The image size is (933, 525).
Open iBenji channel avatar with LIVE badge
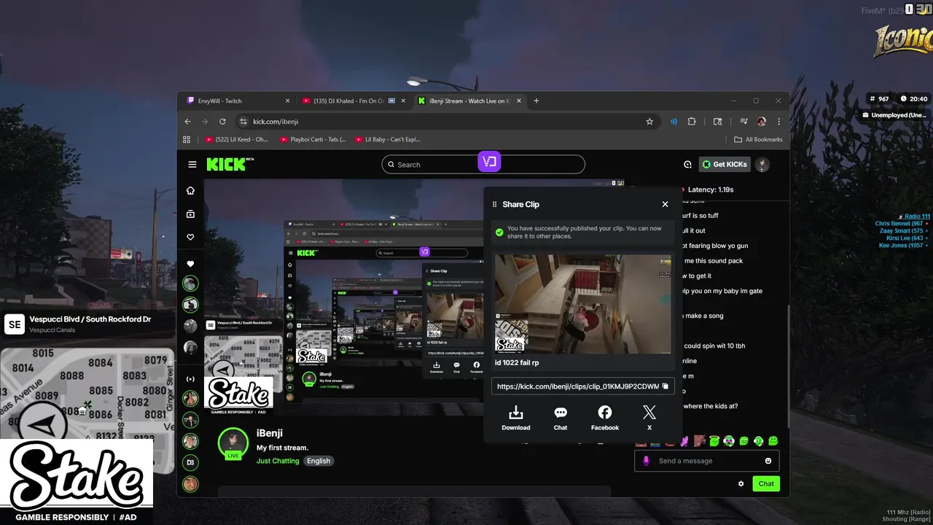coord(233,443)
